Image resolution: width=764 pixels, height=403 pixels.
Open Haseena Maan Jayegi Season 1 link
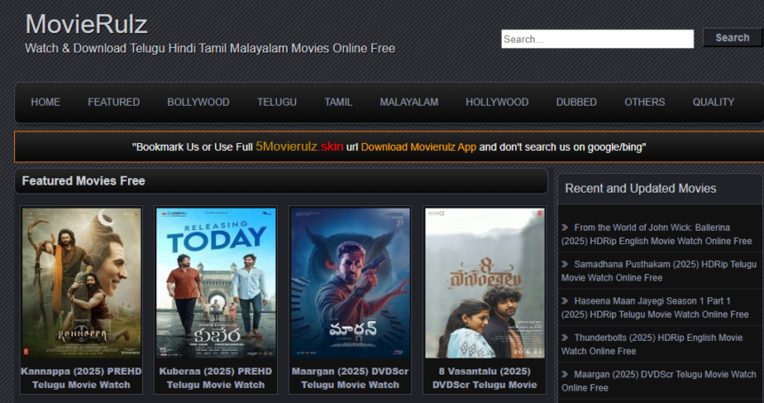pyautogui.click(x=655, y=308)
